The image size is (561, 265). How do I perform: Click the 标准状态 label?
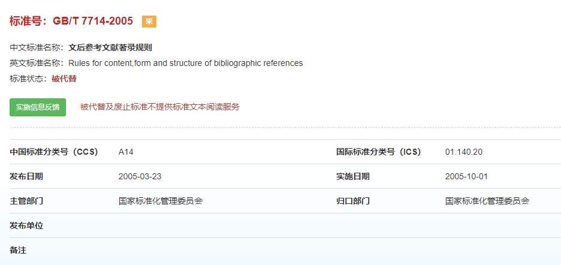pyautogui.click(x=28, y=79)
